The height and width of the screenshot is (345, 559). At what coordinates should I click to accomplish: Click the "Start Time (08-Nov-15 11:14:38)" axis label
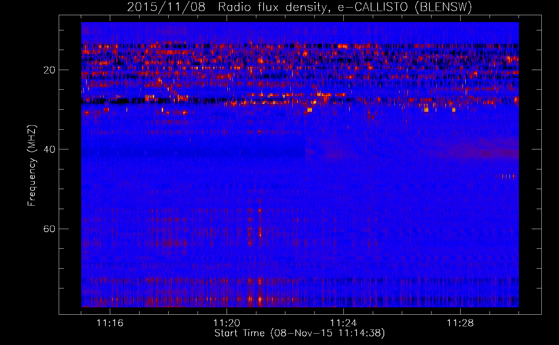(300, 333)
